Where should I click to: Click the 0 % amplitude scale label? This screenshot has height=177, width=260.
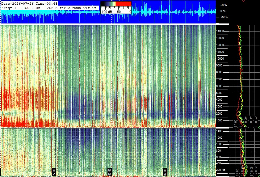pyautogui.click(x=223, y=11)
